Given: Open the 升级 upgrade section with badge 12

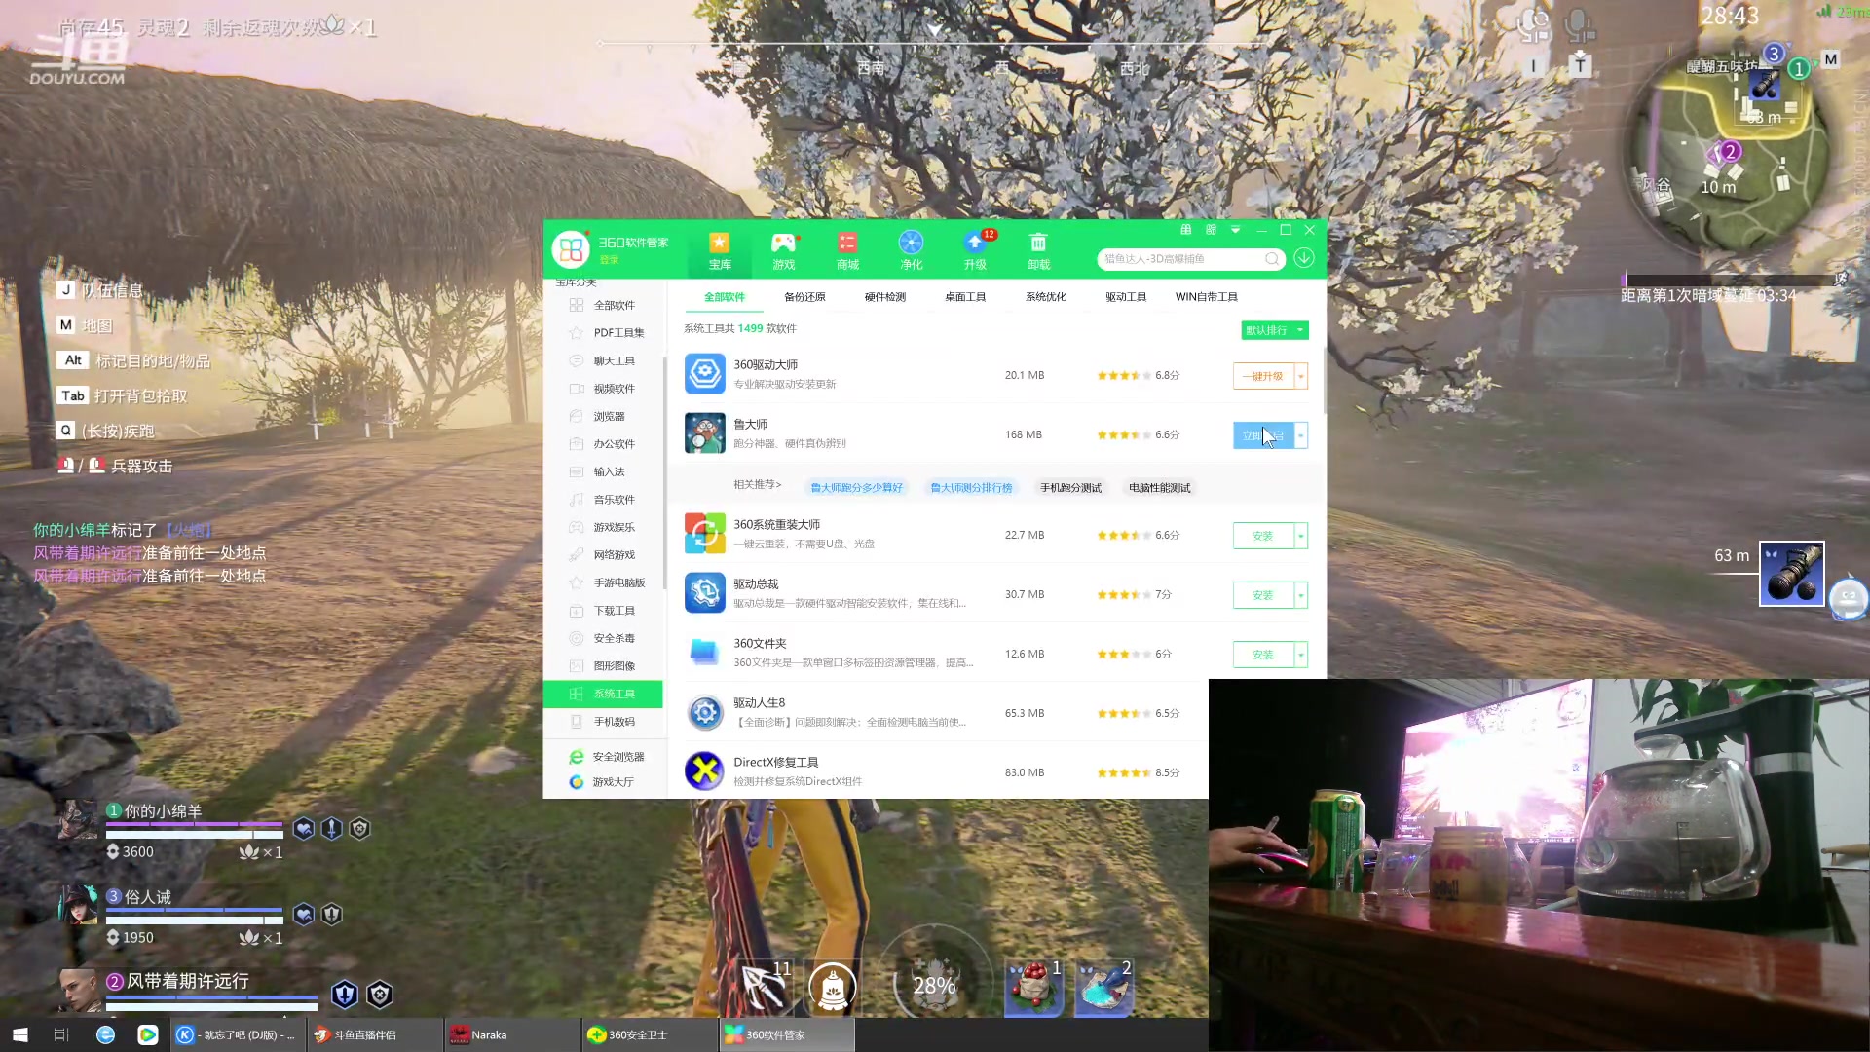Looking at the screenshot, I should coord(975,250).
